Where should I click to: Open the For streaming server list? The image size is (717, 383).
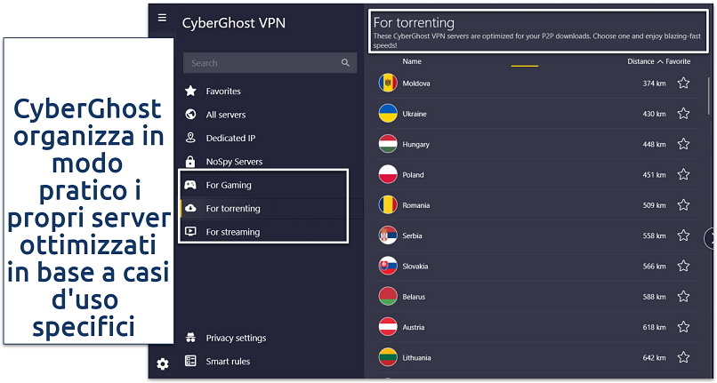(232, 232)
